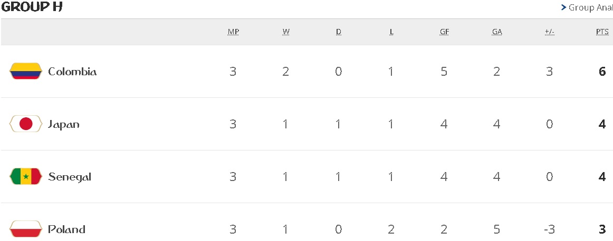Screen dimensions: 613x241
Task: Click Colombia's points value 6
Action: pos(602,72)
